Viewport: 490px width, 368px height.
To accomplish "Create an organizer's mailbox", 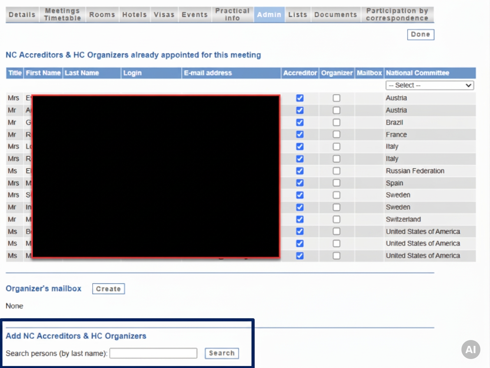I will pyautogui.click(x=109, y=289).
